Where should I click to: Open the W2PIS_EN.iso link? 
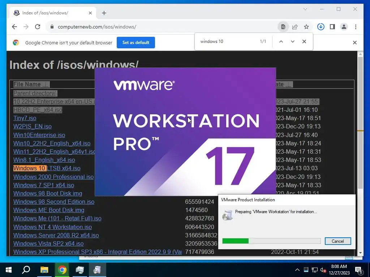click(32, 127)
